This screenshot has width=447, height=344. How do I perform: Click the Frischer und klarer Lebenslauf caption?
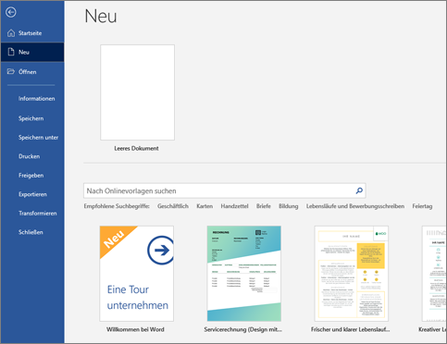350,329
